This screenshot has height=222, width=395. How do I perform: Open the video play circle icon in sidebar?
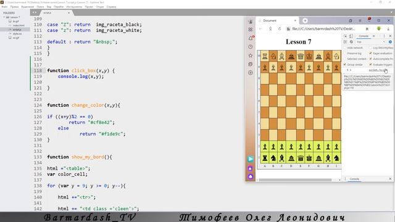[251, 73]
